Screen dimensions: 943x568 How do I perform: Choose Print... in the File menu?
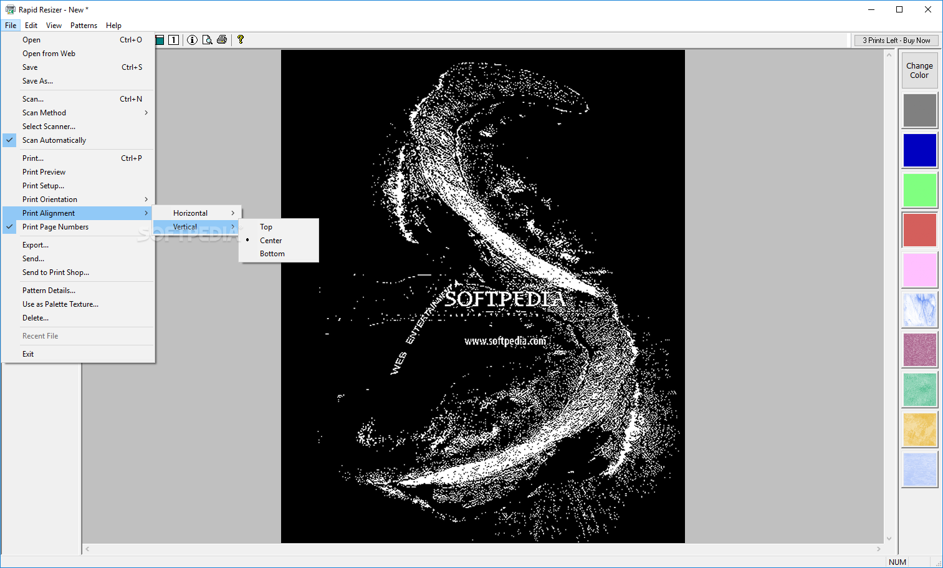click(x=79, y=158)
